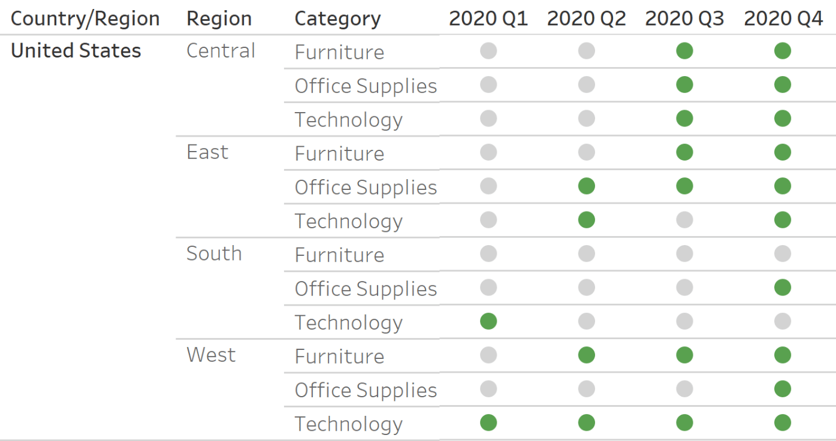836x441 pixels.
Task: Select gray dot for Central Technology 2020 Q1
Action: pyautogui.click(x=488, y=119)
